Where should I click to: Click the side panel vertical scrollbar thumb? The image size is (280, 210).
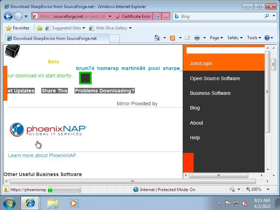click(267, 92)
